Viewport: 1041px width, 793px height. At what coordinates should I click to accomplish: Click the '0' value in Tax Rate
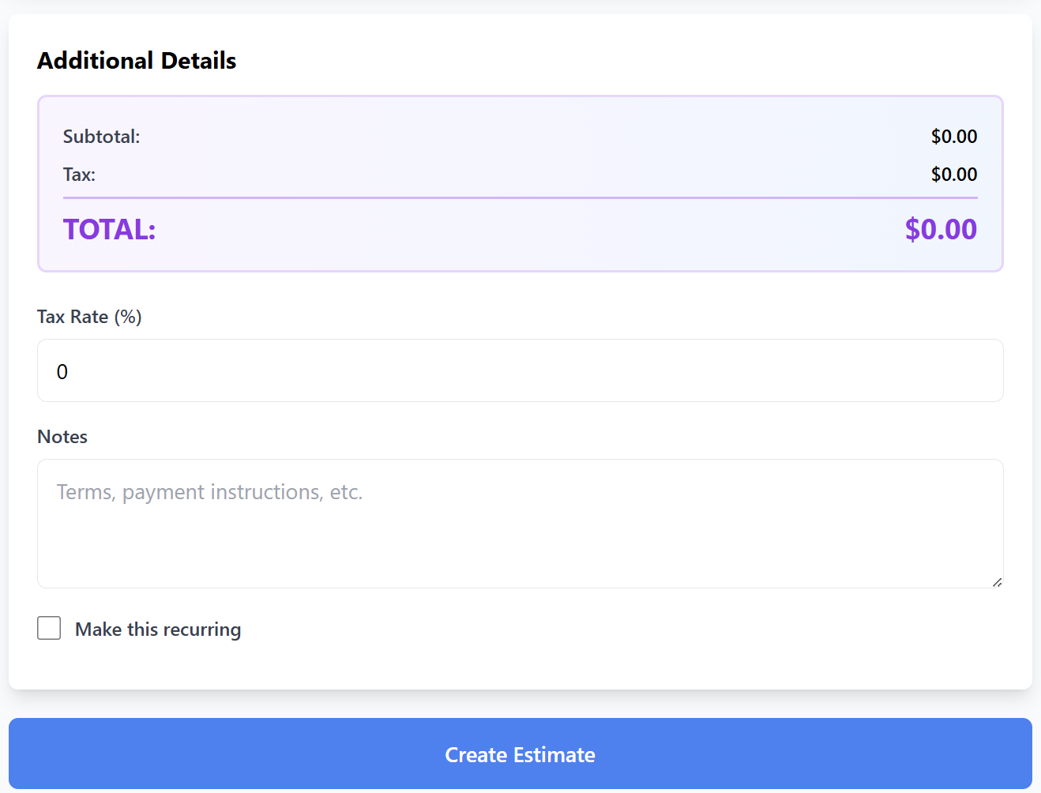[62, 372]
